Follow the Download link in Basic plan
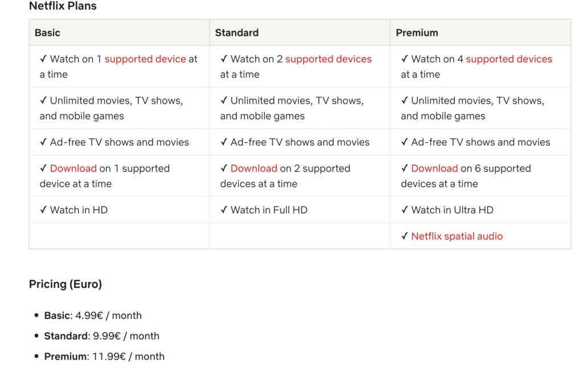Viewport: 583px width, 373px height. click(73, 169)
